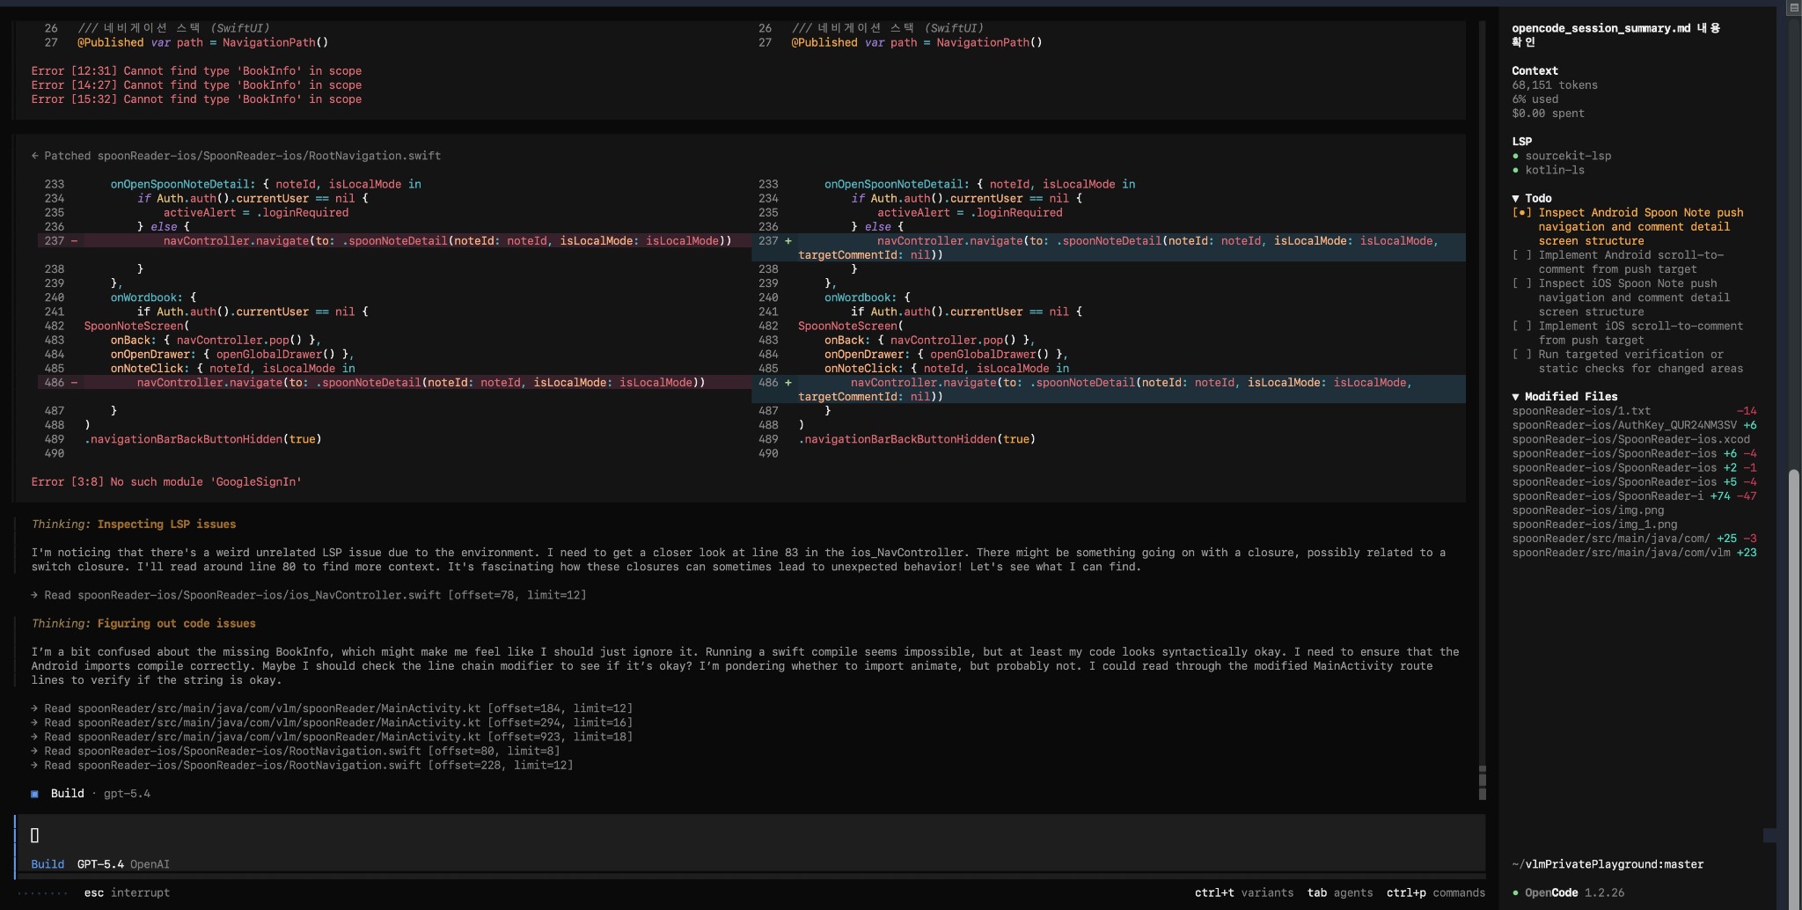Click the arrow before Read MainActivity.kt offset=184
This screenshot has width=1802, height=910.
tap(34, 708)
